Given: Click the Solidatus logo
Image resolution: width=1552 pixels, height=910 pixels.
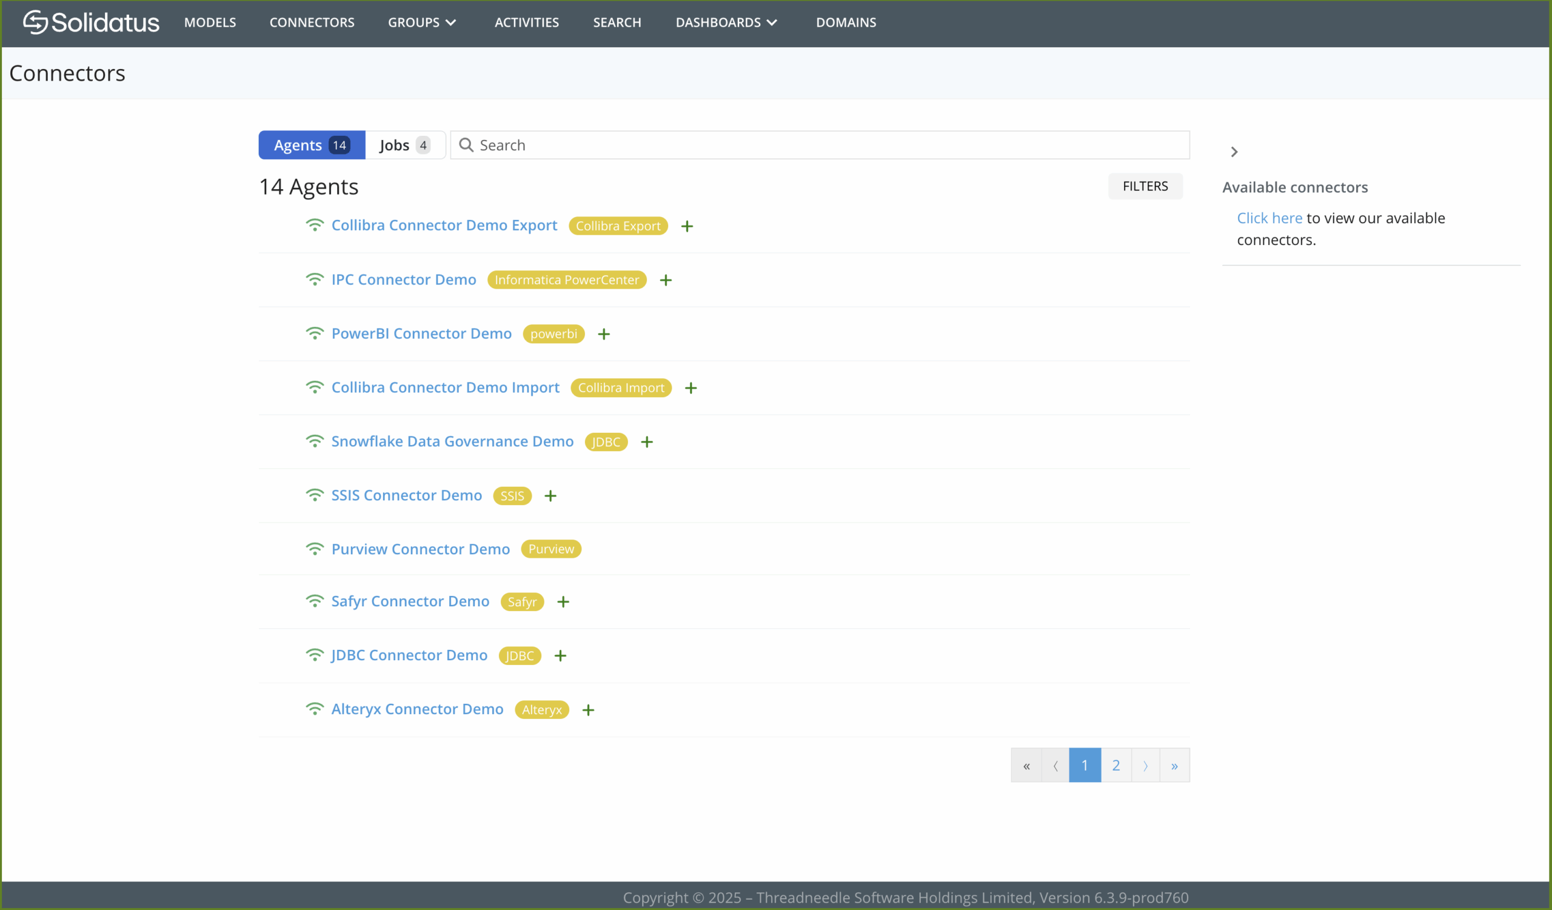Looking at the screenshot, I should pyautogui.click(x=91, y=22).
